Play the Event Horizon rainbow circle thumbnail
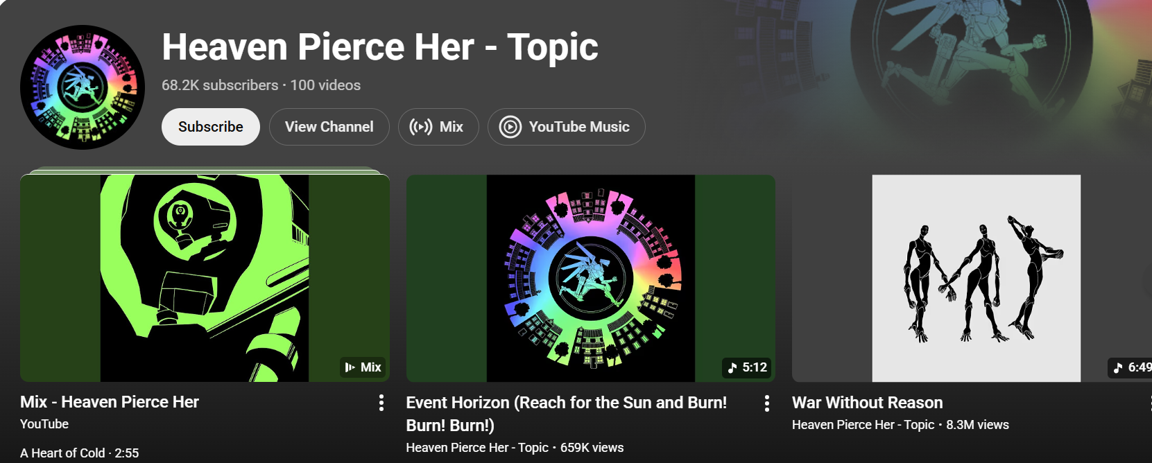 (x=590, y=278)
